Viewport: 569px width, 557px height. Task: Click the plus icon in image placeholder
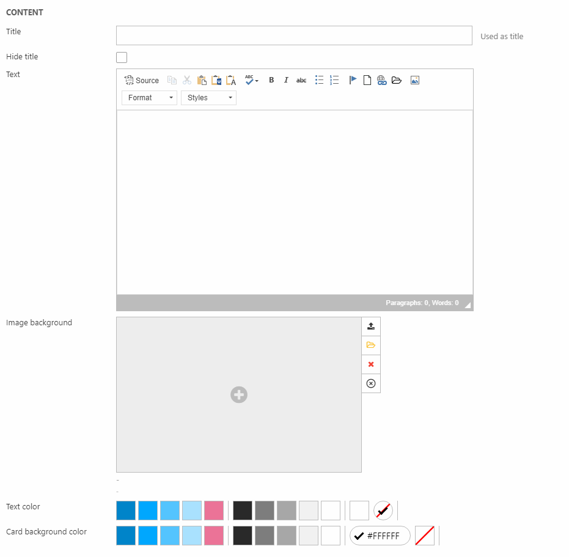(239, 395)
